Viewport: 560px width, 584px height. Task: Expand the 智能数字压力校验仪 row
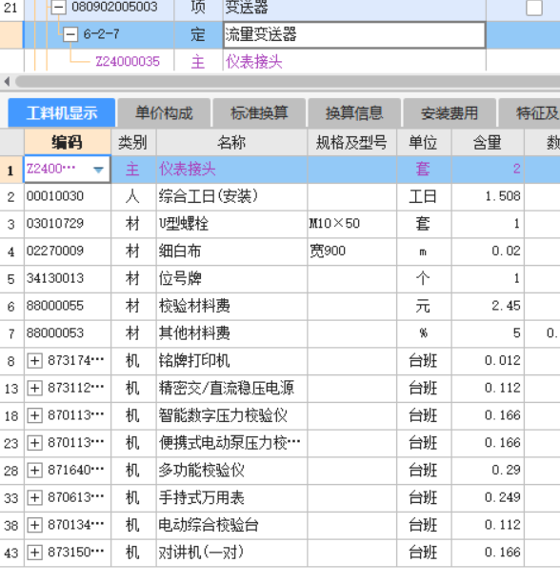tap(34, 415)
